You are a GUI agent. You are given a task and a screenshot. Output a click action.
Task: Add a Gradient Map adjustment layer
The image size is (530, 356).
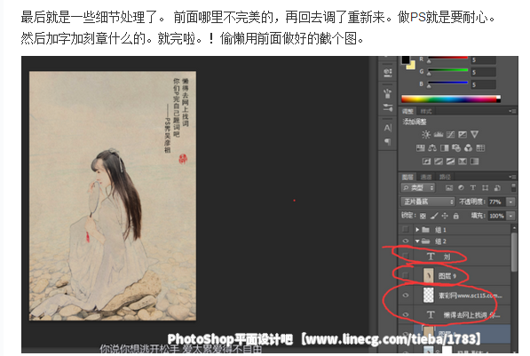coord(475,162)
